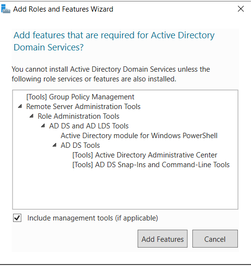251x267 pixels.
Task: Collapse the Role Administration Tools node
Action: (x=31, y=116)
